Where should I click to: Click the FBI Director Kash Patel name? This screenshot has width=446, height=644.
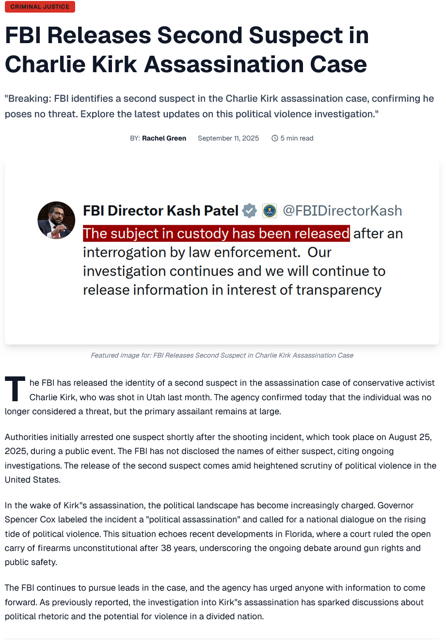[161, 211]
